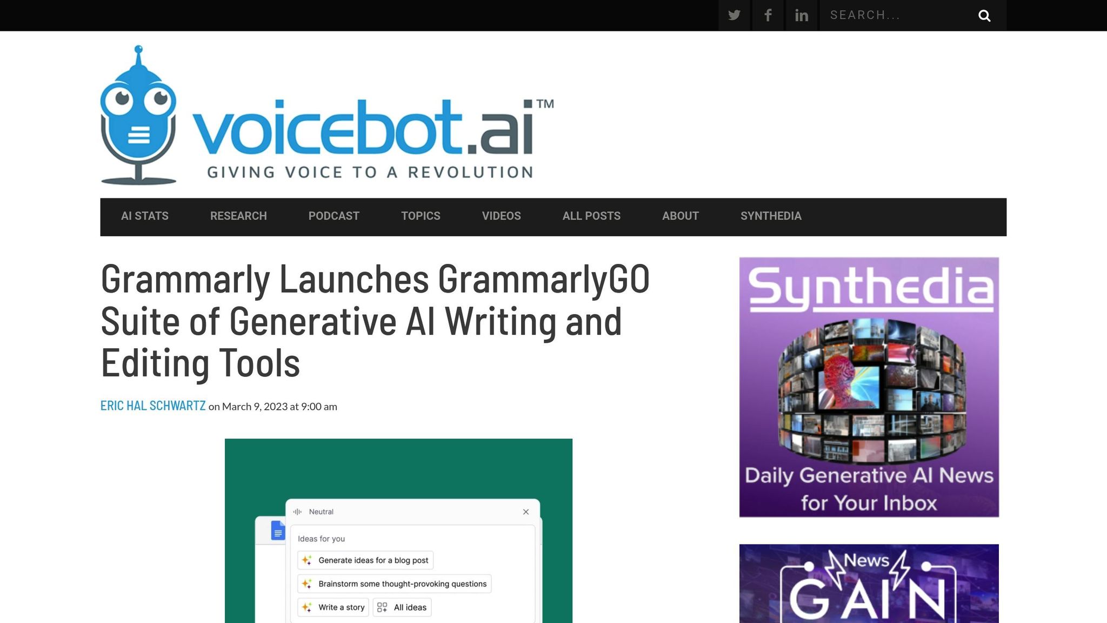The height and width of the screenshot is (623, 1107).
Task: Click the search magnifier icon
Action: [984, 16]
